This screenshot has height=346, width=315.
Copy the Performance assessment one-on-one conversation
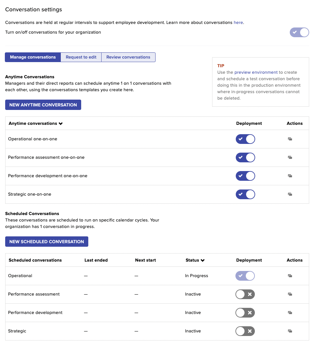290,157
